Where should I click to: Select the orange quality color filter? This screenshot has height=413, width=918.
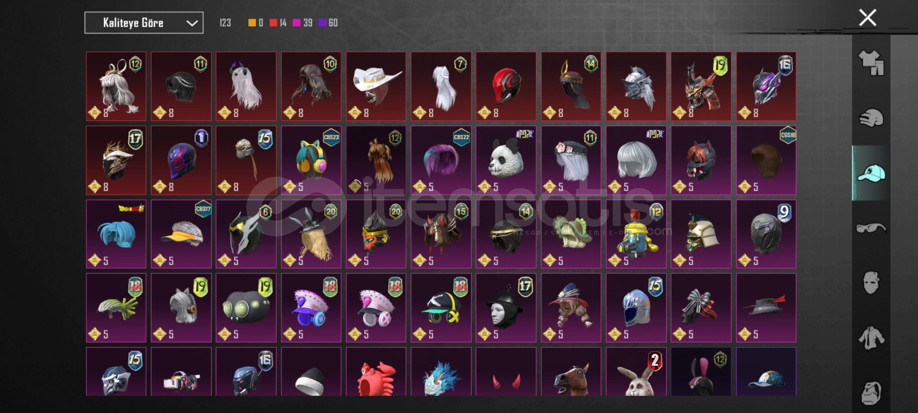tap(256, 23)
